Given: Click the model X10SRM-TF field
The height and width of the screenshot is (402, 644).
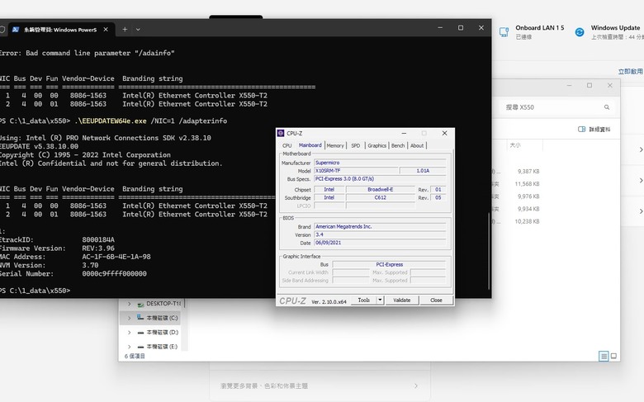Looking at the screenshot, I should tap(356, 171).
